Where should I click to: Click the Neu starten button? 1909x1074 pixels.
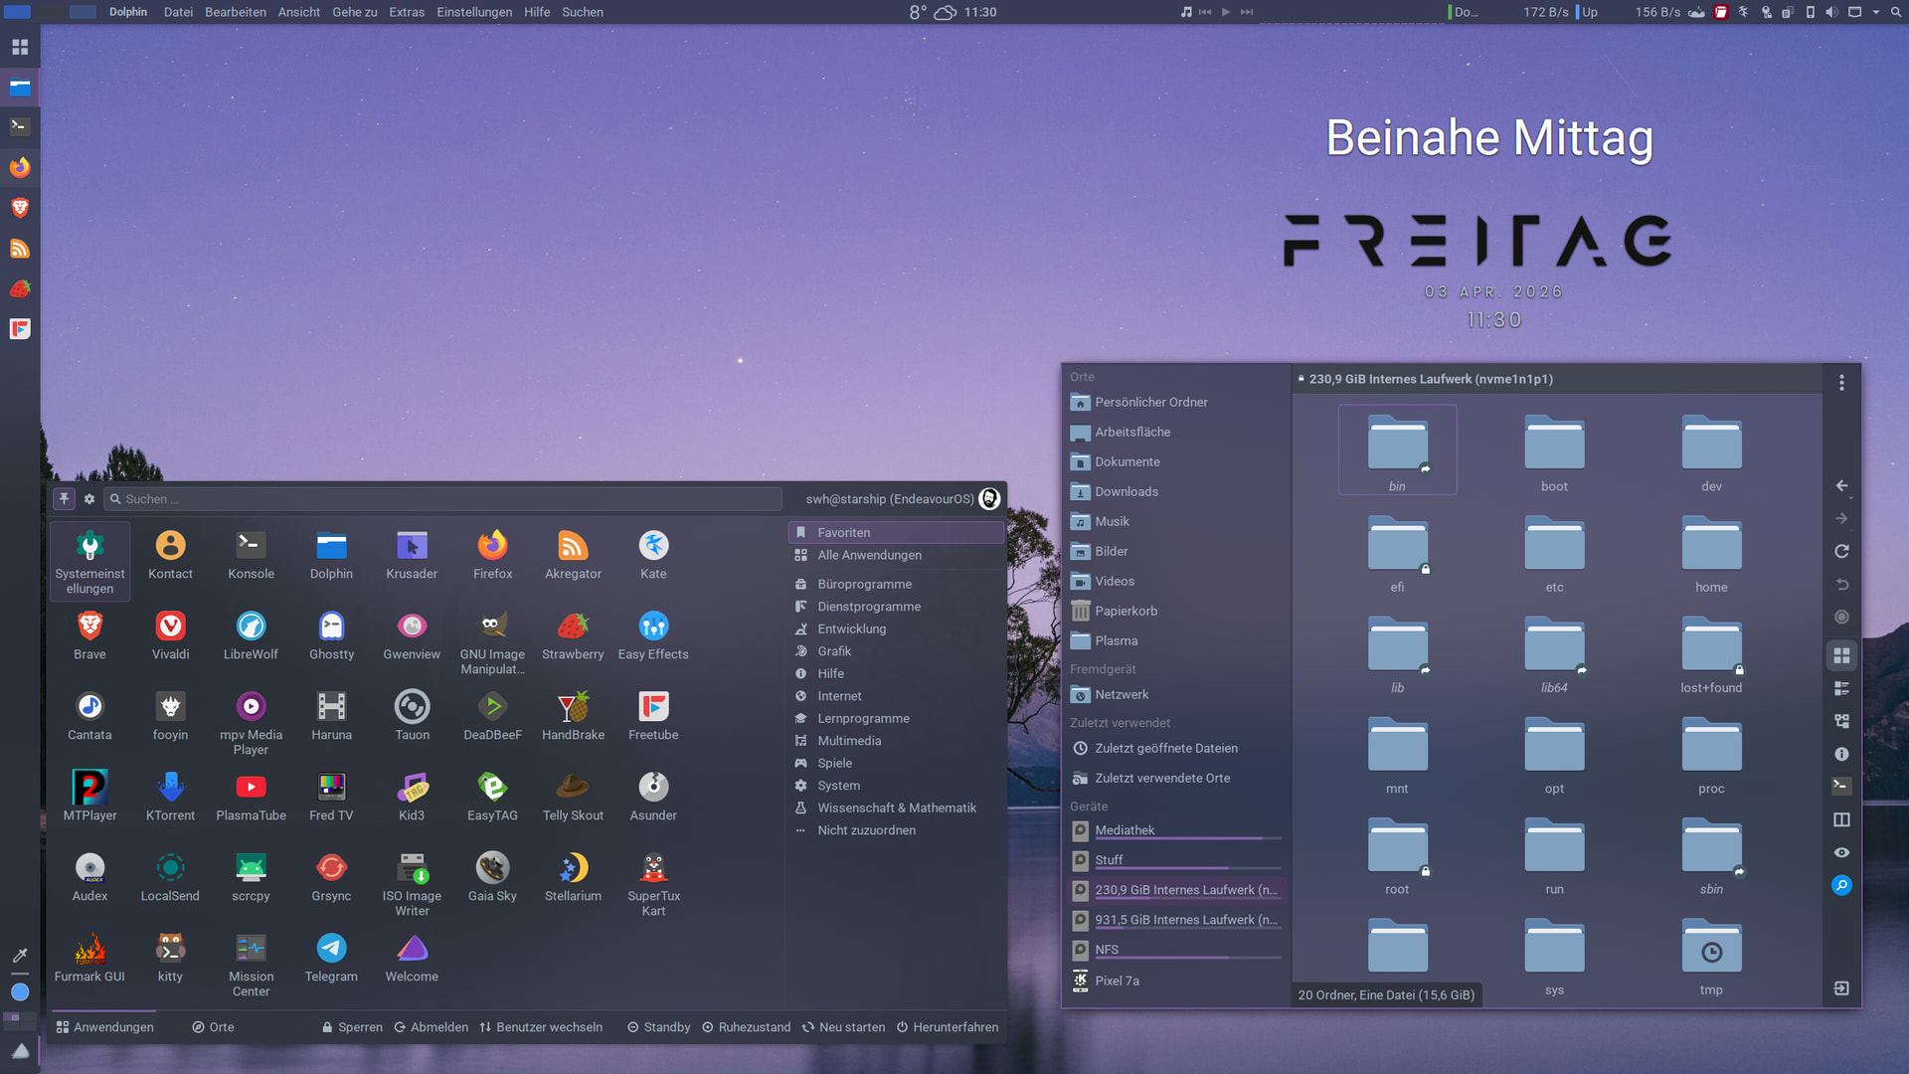coord(843,1027)
